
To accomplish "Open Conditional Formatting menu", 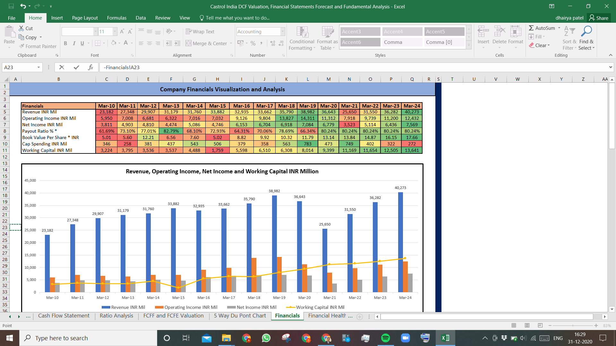I will pos(302,38).
